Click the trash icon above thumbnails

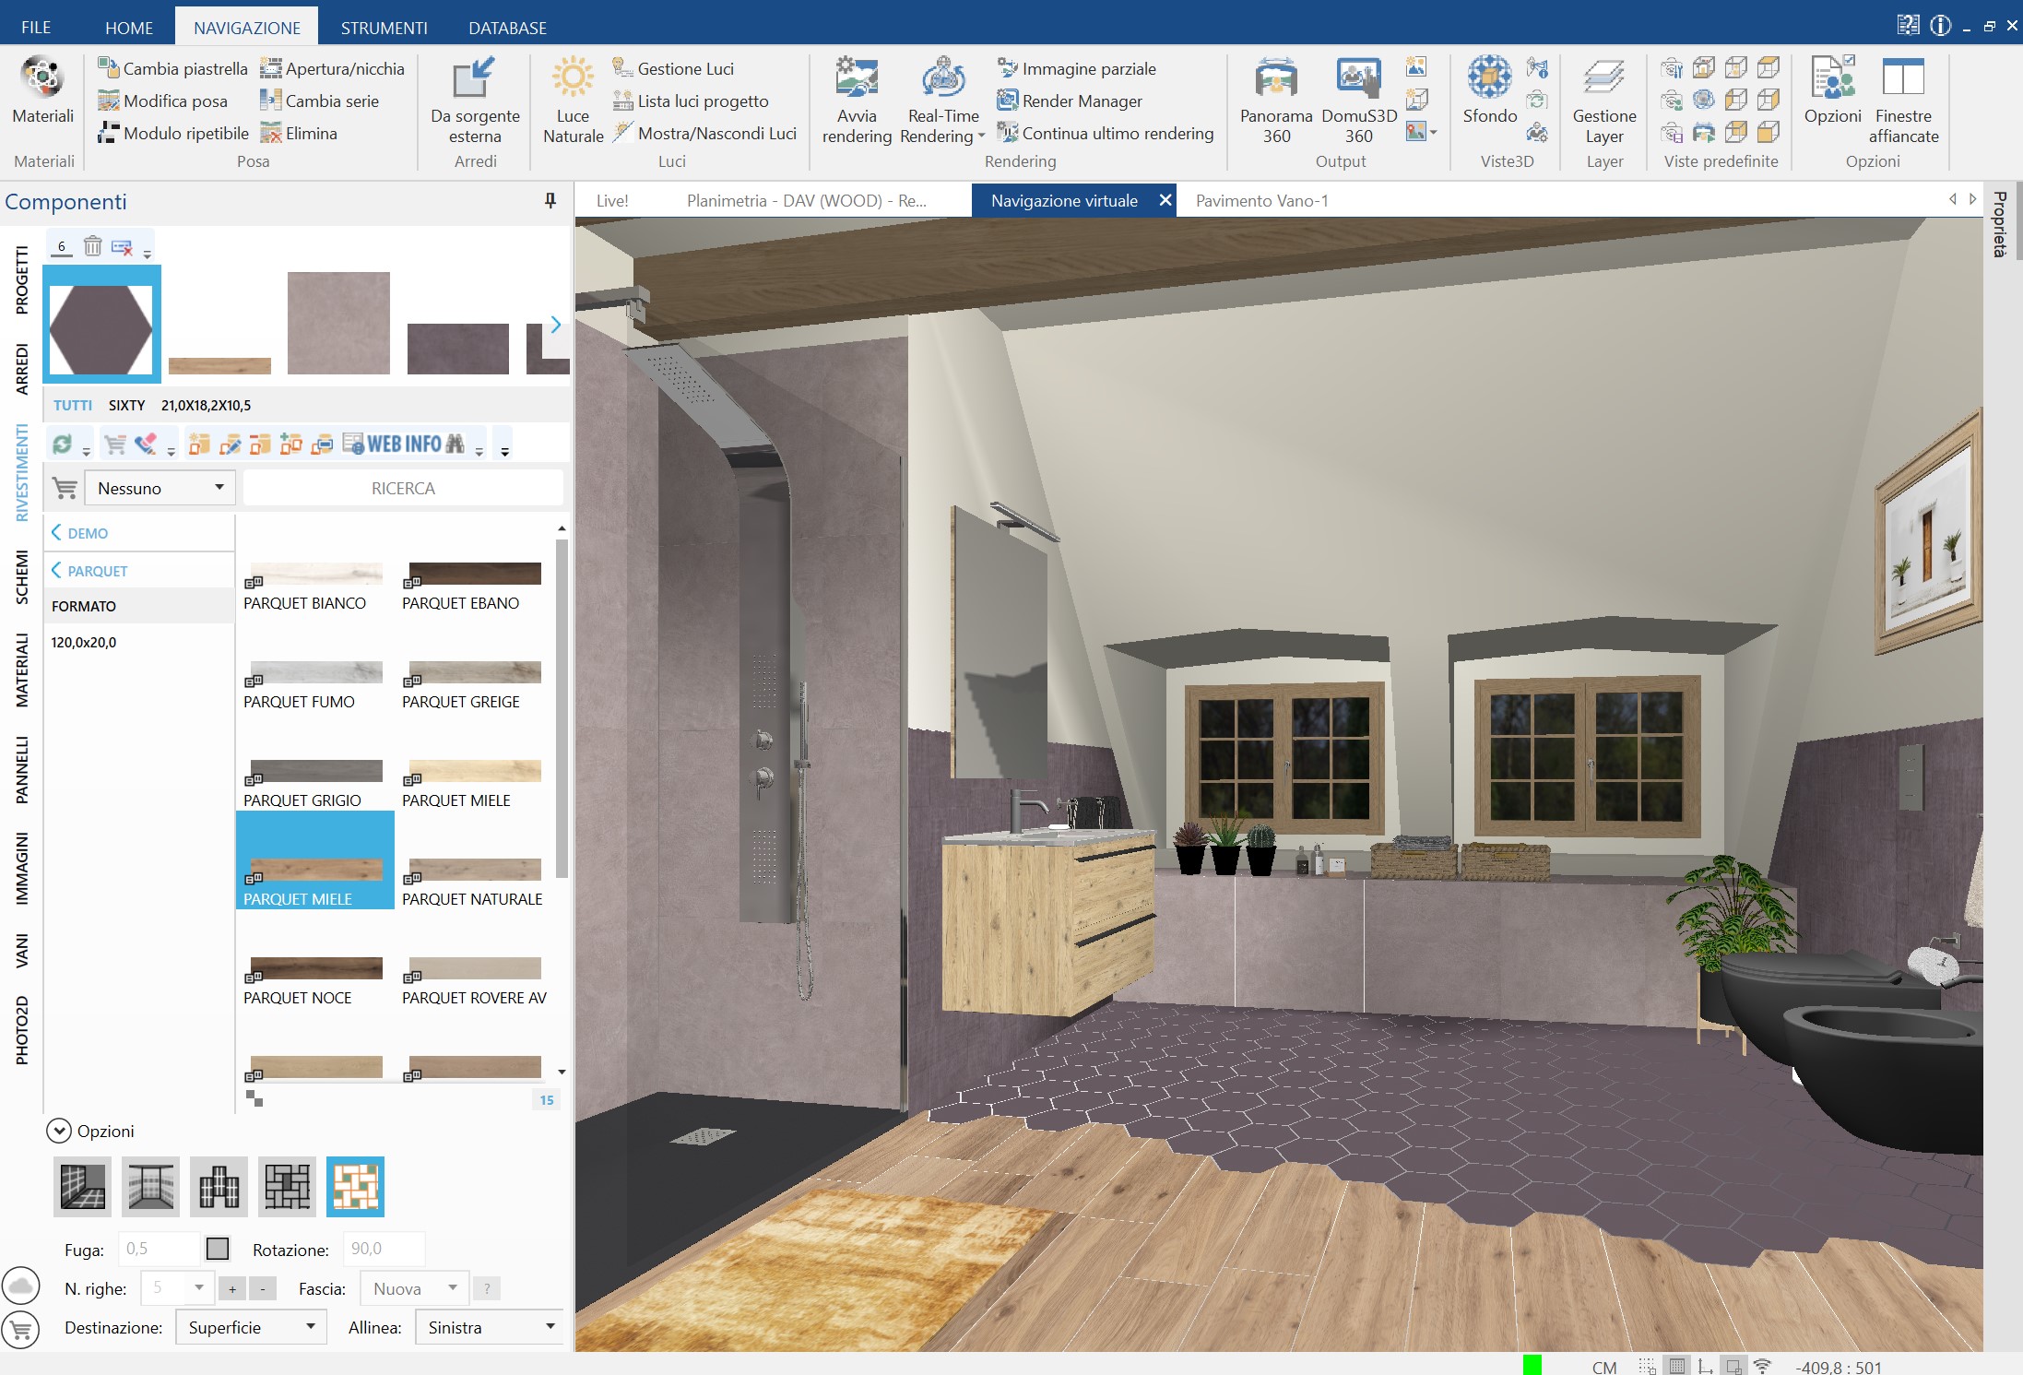click(x=92, y=246)
